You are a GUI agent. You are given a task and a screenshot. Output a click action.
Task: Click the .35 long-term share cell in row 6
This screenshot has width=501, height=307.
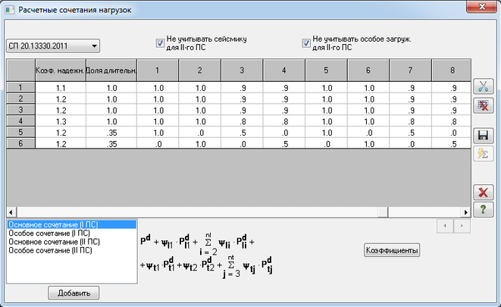point(111,144)
